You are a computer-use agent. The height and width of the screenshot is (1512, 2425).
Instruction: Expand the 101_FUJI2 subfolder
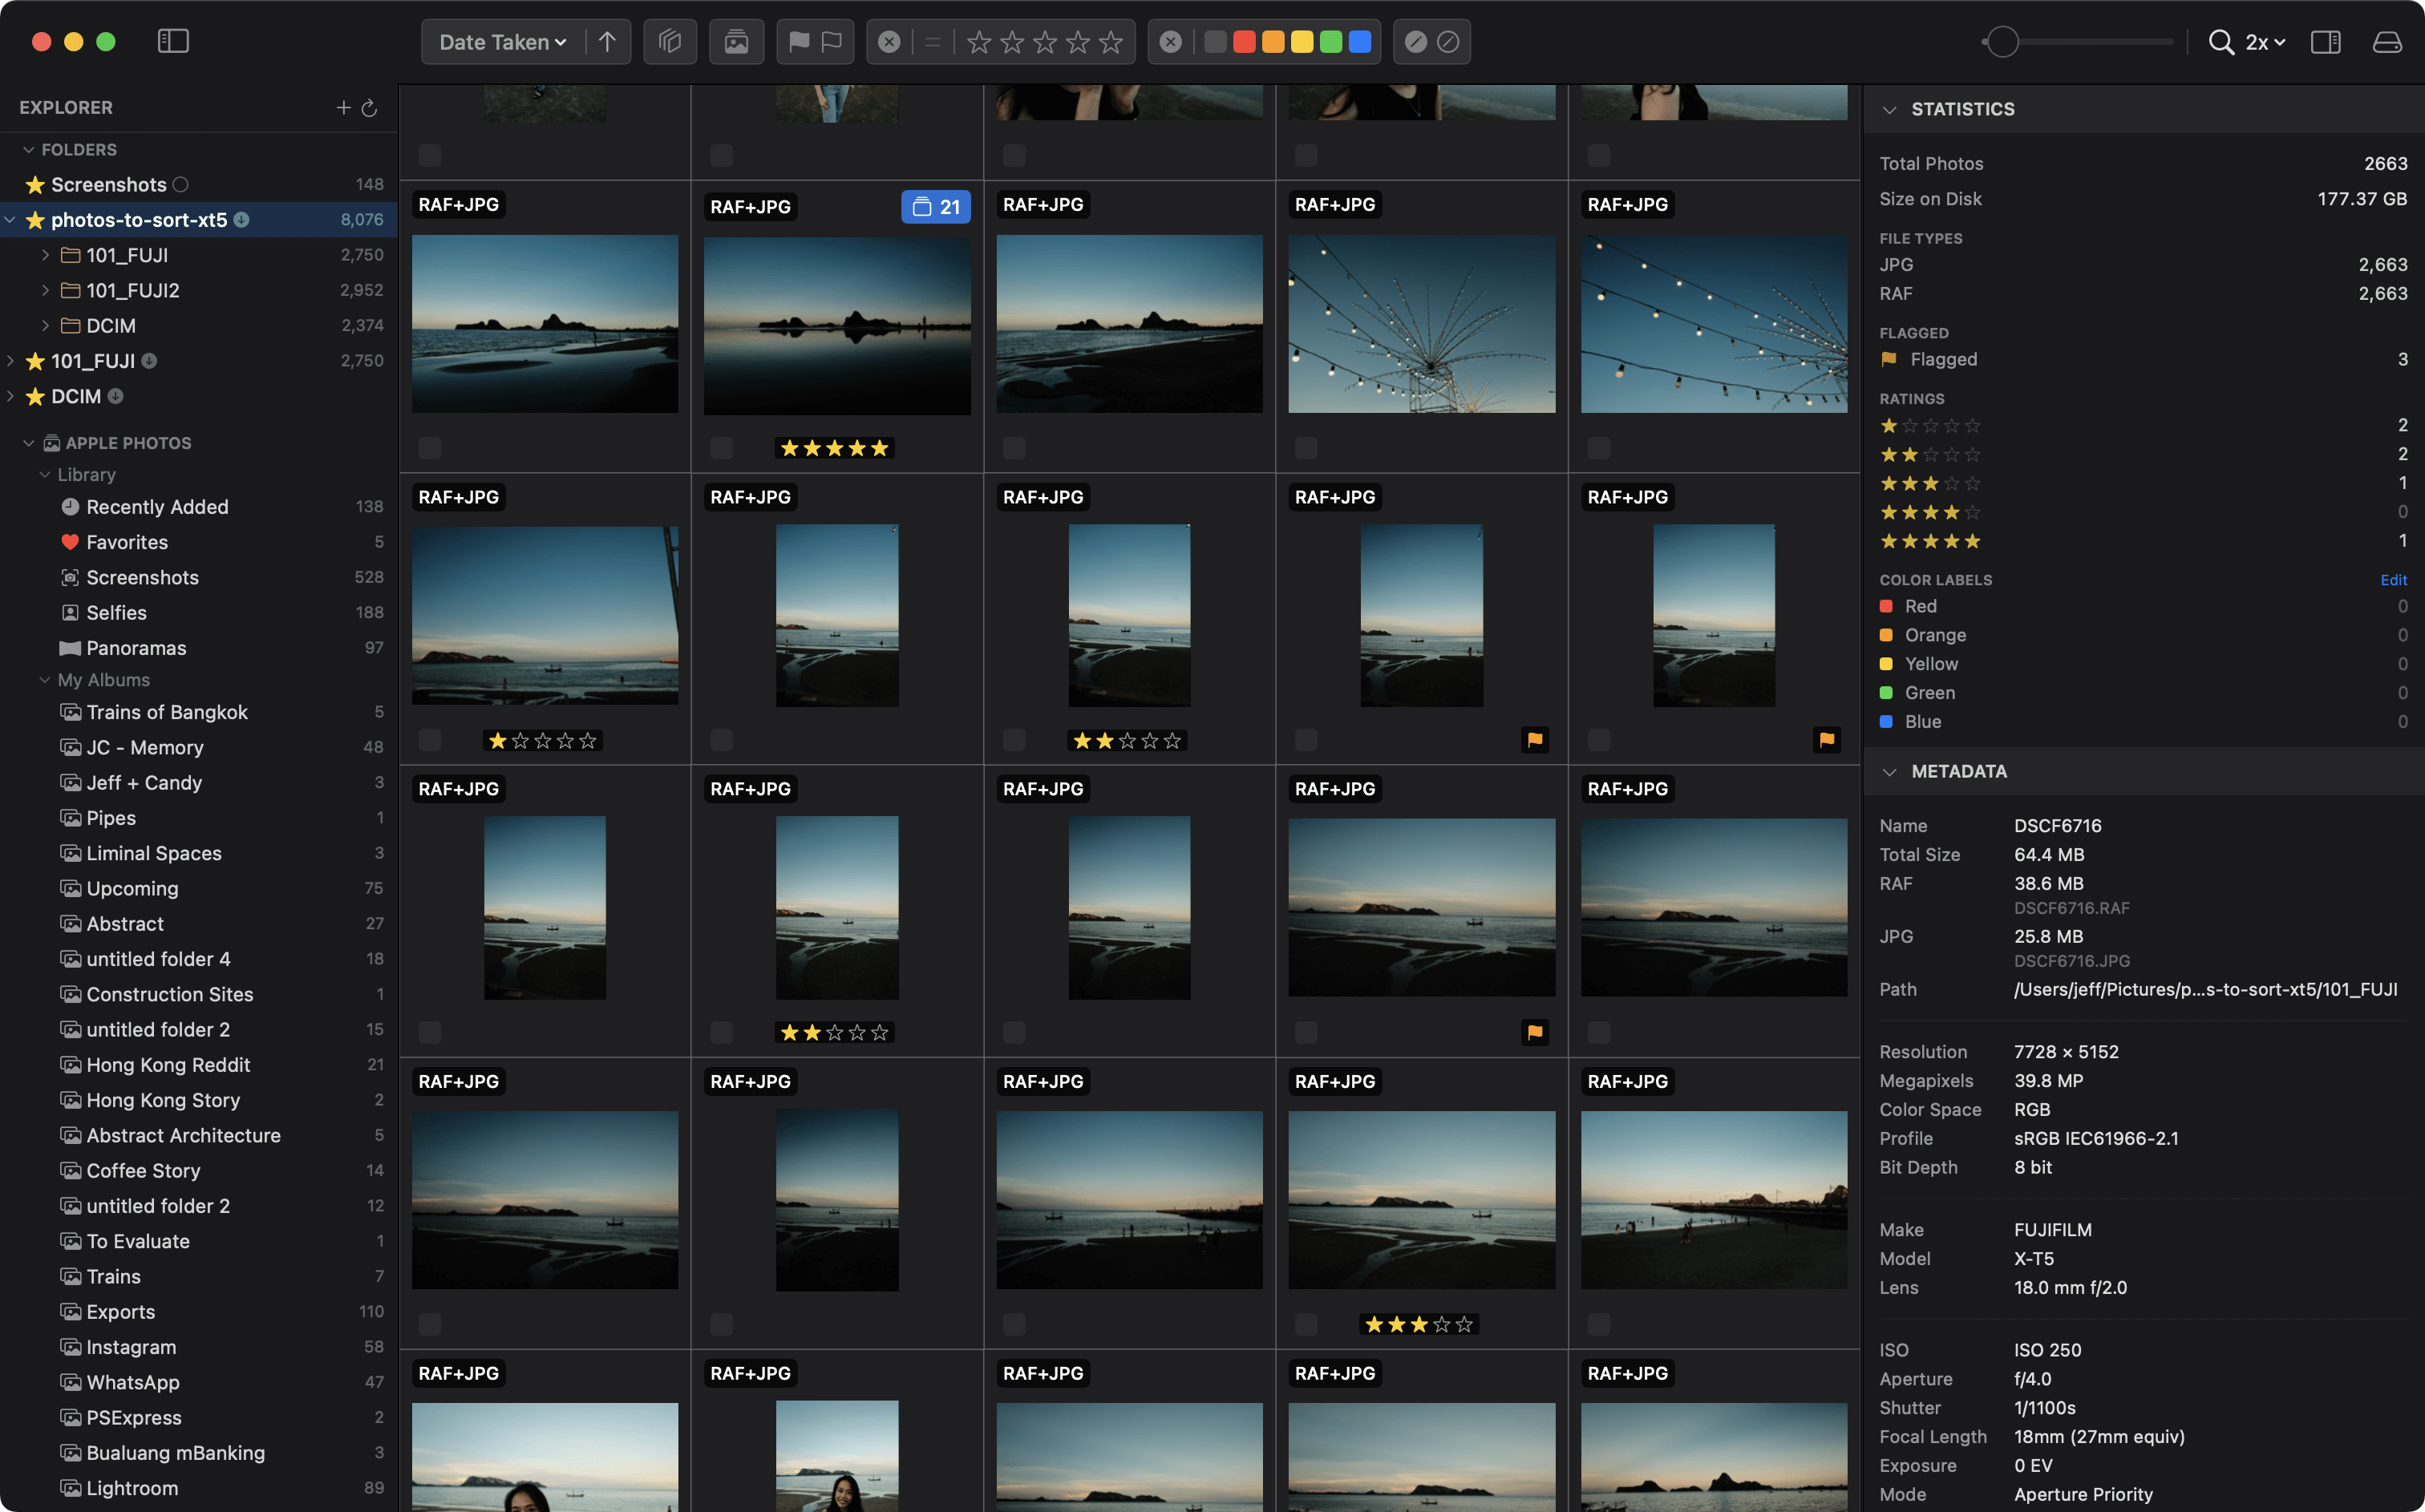point(45,290)
